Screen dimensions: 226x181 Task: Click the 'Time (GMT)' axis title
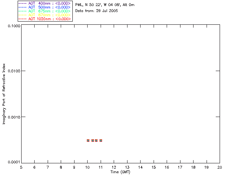[120, 172]
